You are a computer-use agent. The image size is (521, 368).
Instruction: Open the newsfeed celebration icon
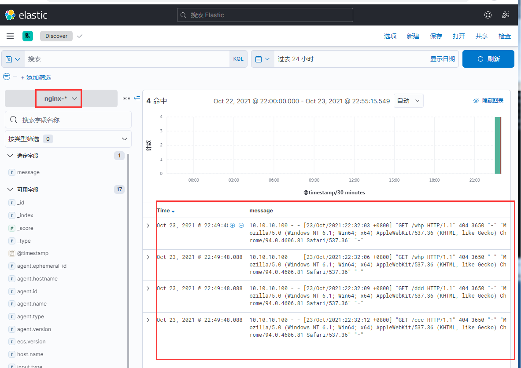(x=506, y=15)
